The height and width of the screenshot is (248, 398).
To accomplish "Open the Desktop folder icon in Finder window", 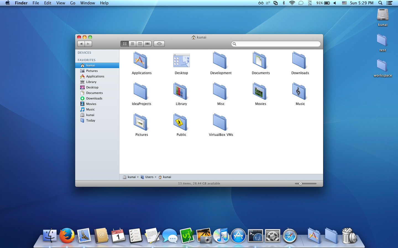I will (x=181, y=61).
